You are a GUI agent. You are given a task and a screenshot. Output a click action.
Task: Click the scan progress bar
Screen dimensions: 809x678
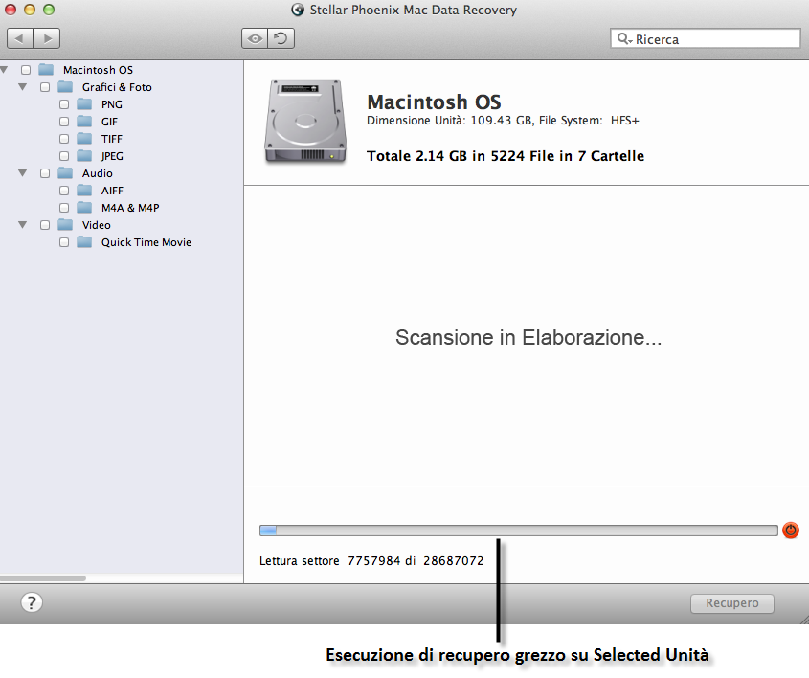click(x=519, y=531)
